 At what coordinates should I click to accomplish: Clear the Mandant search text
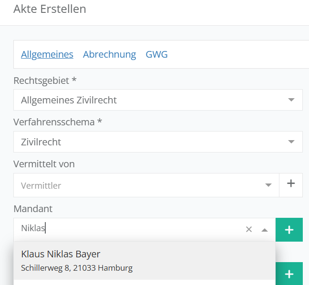248,229
